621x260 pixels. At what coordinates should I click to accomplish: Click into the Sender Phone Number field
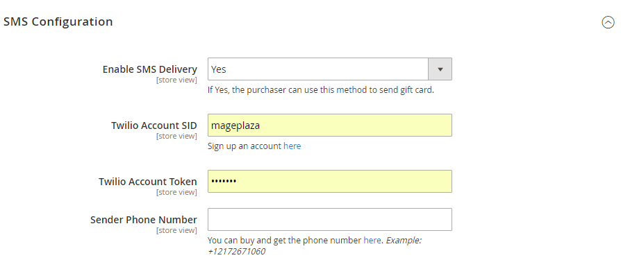pyautogui.click(x=329, y=219)
